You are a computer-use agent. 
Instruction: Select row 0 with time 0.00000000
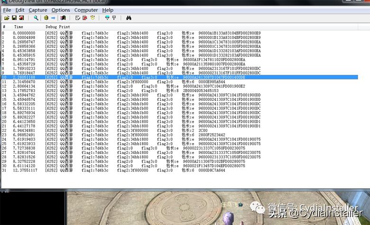pos(180,33)
